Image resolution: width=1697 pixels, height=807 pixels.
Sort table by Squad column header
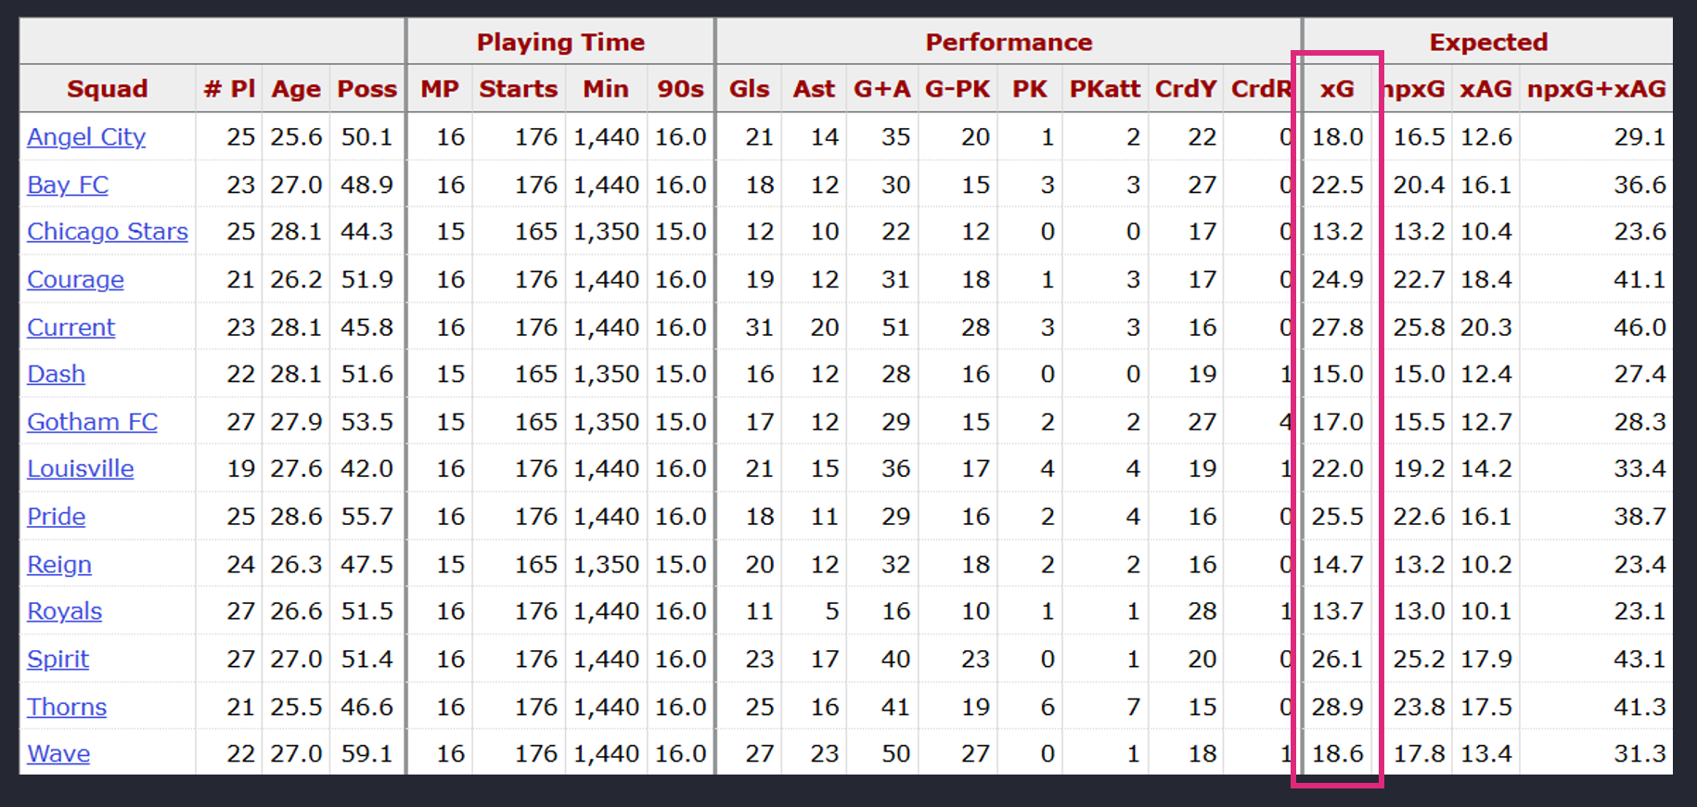(108, 89)
